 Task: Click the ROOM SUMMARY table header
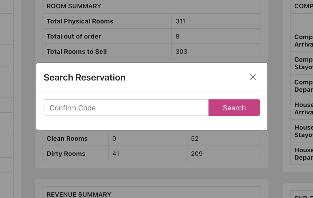click(x=74, y=6)
